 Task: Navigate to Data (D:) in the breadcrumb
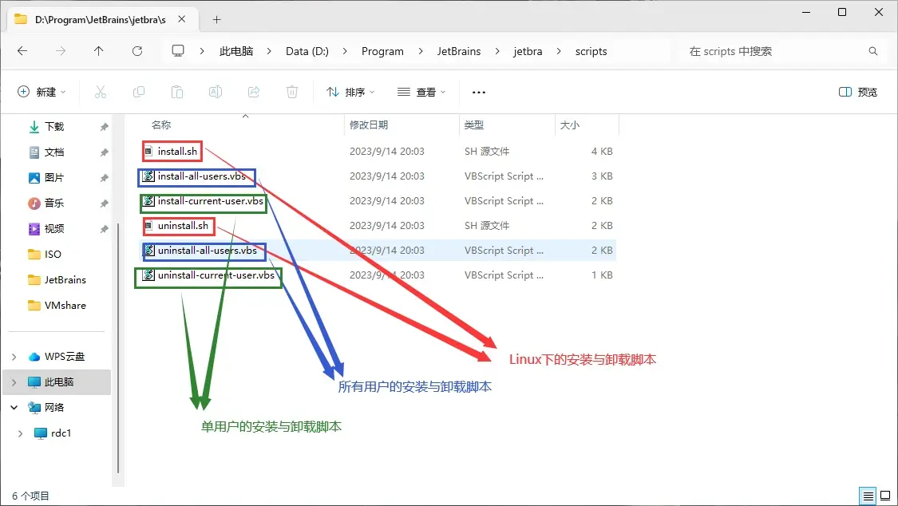[x=307, y=51]
